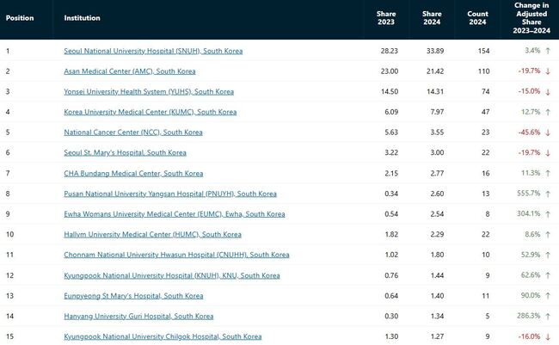This screenshot has height=345, width=559.
Task: Open Ewha Womans University Medical Center link
Action: [x=175, y=214]
